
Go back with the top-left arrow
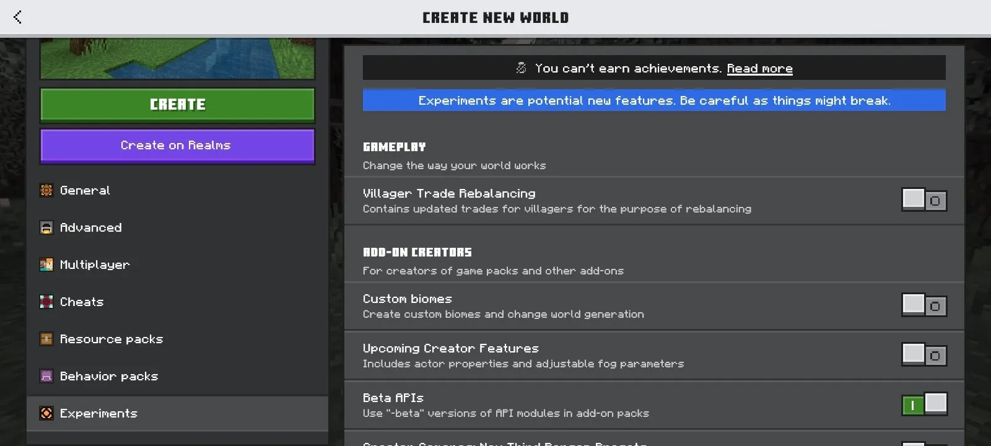click(x=17, y=17)
